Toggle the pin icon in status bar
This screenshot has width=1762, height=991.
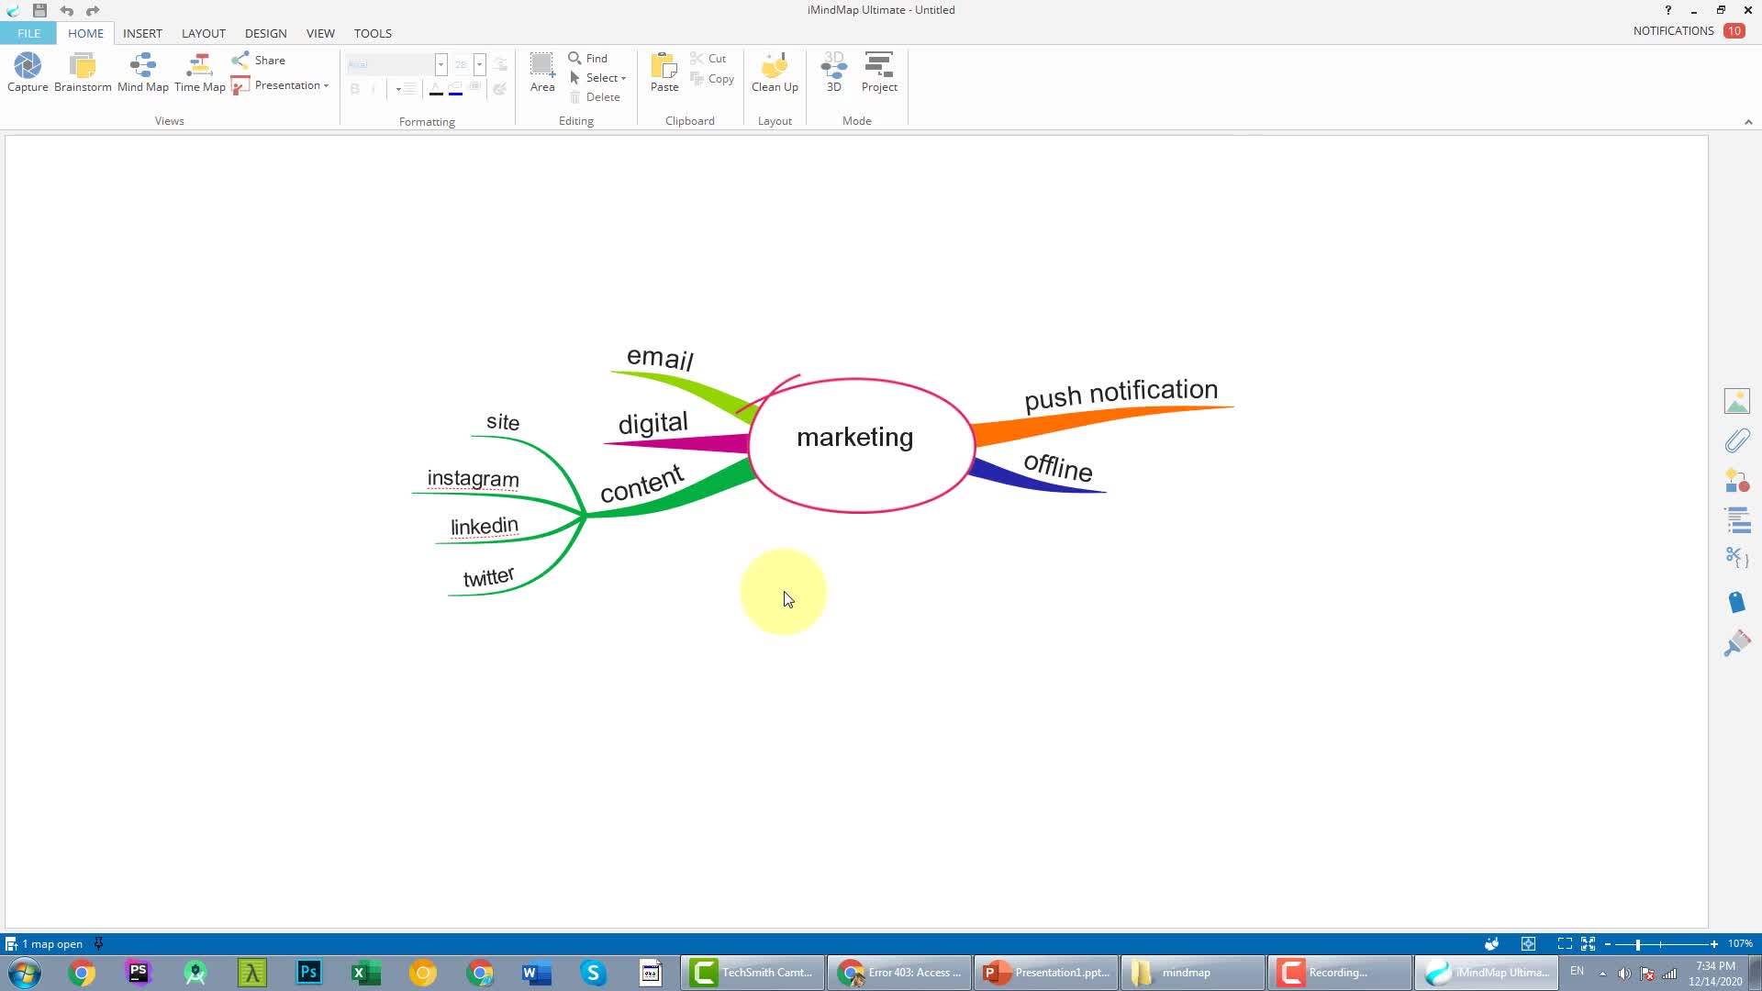tap(98, 943)
